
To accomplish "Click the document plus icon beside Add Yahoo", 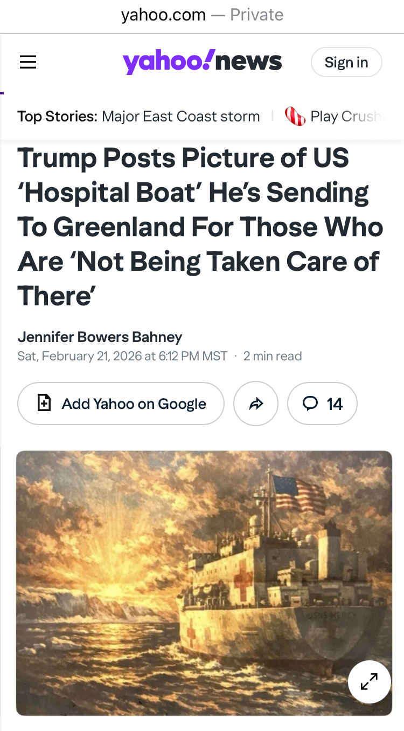I will pyautogui.click(x=44, y=403).
